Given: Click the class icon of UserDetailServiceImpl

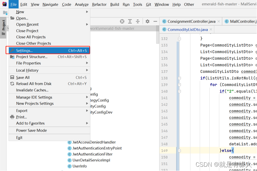Looking at the screenshot, I should click(69, 160).
